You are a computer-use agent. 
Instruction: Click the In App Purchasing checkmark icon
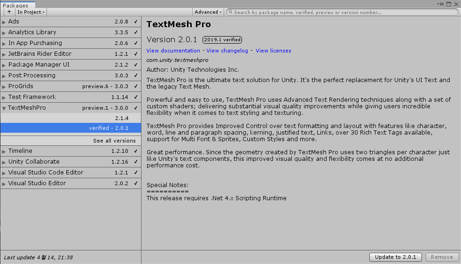pyautogui.click(x=136, y=43)
